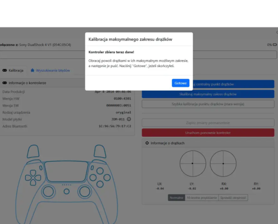
Task: Click the battery icon next to 0%
Action: pyautogui.click(x=275, y=45)
